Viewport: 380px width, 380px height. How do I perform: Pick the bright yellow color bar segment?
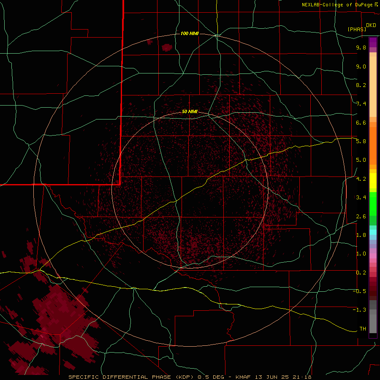point(373,181)
